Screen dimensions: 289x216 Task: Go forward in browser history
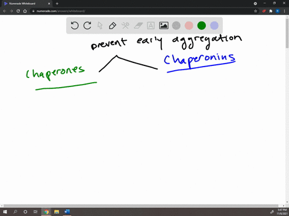[x=11, y=11]
